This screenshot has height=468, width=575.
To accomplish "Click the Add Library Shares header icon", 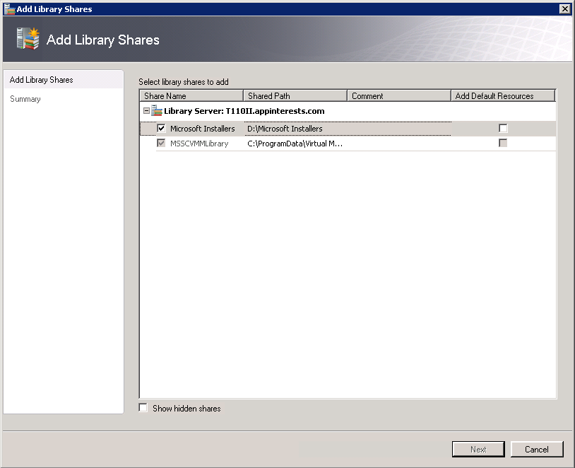I will (27, 39).
